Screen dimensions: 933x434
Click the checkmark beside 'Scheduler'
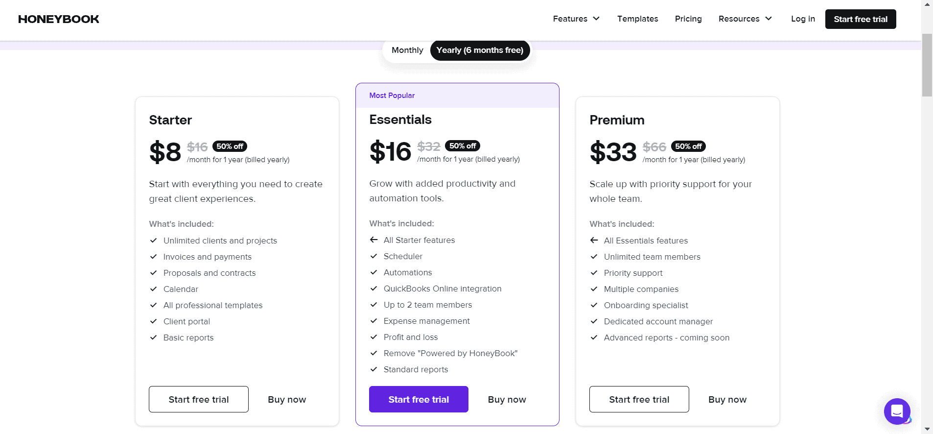pos(373,256)
